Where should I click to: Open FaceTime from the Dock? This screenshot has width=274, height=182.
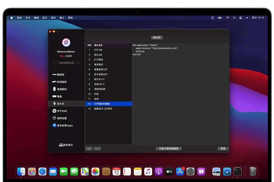64,172
